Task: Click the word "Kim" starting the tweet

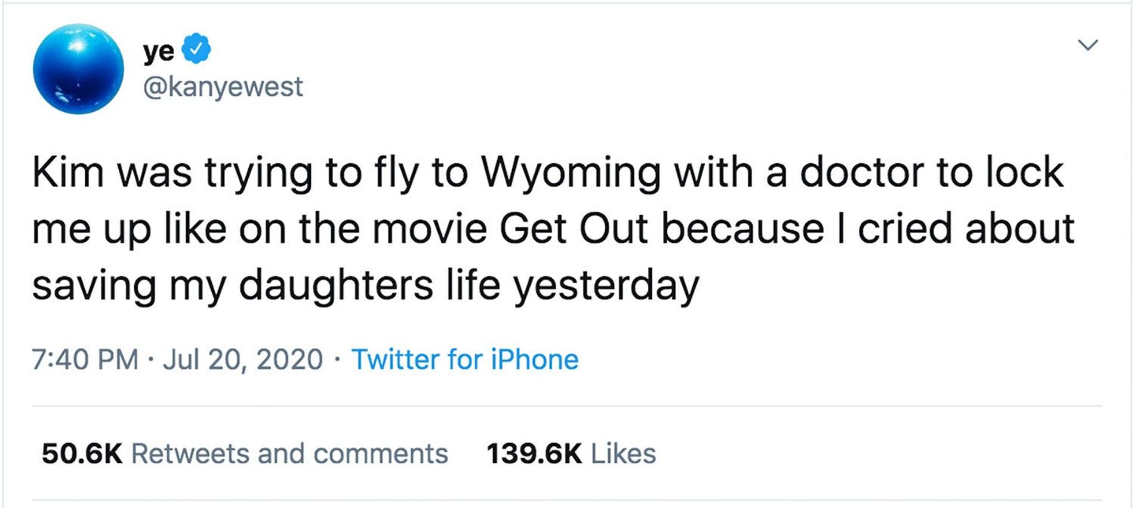Action: [x=67, y=173]
